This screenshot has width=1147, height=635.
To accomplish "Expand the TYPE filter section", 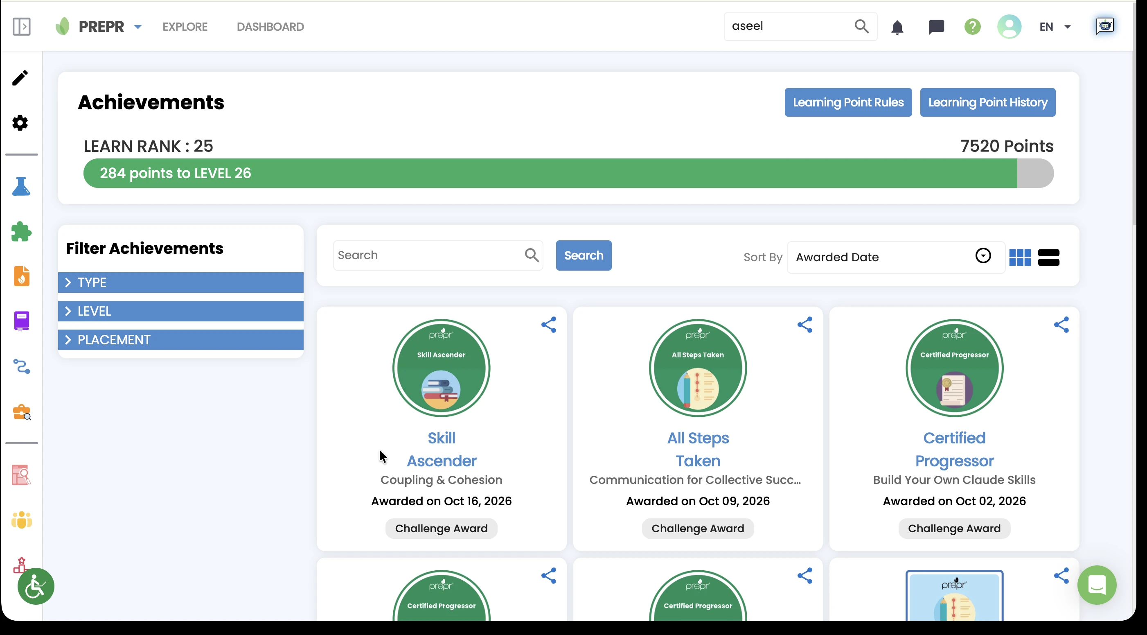I will point(180,282).
